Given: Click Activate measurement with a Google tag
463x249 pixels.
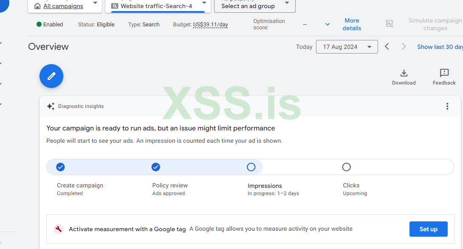Looking at the screenshot, I should (x=127, y=229).
